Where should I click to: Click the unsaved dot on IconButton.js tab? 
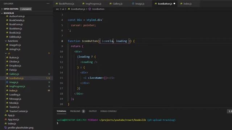174,4
